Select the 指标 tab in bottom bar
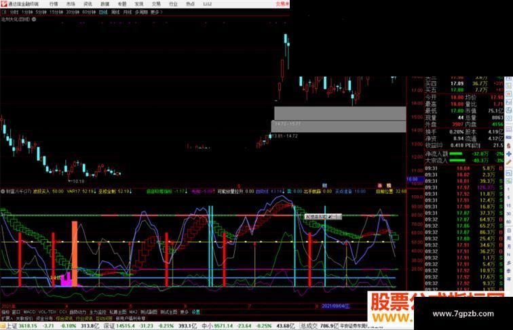 click(x=5, y=312)
